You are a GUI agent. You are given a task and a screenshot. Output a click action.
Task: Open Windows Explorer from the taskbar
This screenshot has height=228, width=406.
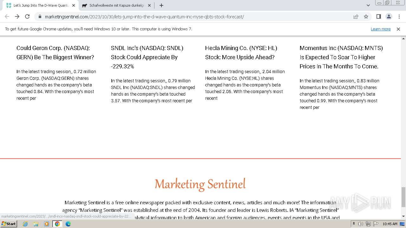coord(36,224)
